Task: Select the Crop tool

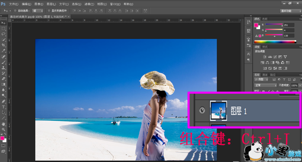Action: 4,45
